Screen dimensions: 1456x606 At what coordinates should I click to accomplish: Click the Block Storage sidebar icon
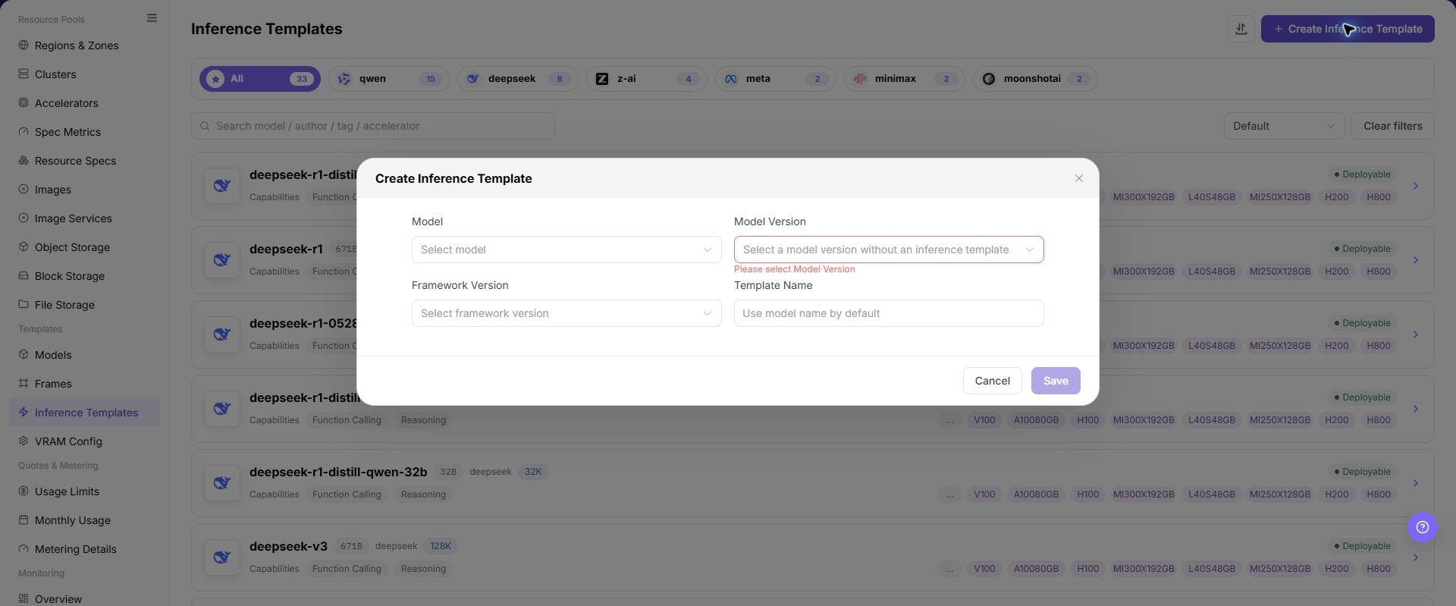click(24, 275)
